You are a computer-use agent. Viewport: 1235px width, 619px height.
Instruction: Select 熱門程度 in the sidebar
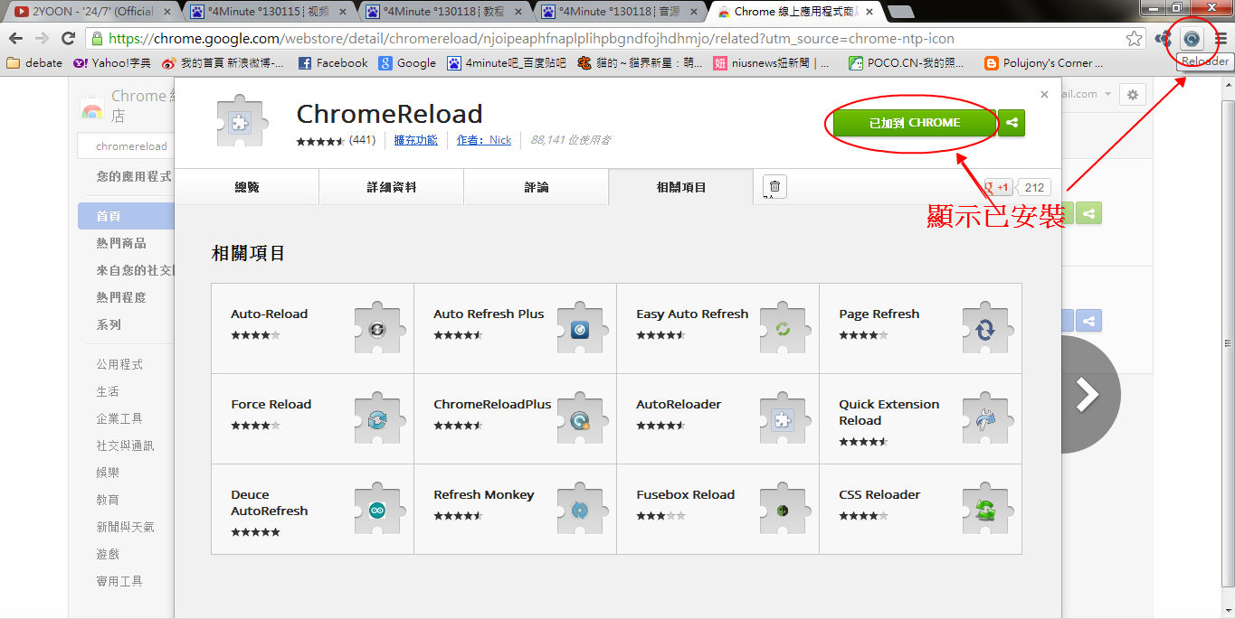coord(121,297)
